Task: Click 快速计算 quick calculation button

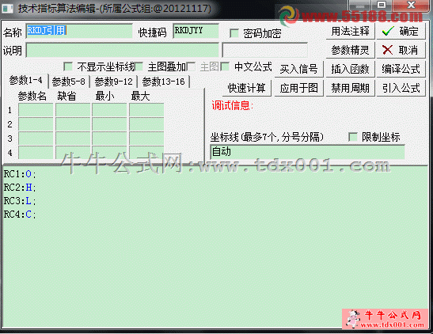Action: pyautogui.click(x=247, y=89)
